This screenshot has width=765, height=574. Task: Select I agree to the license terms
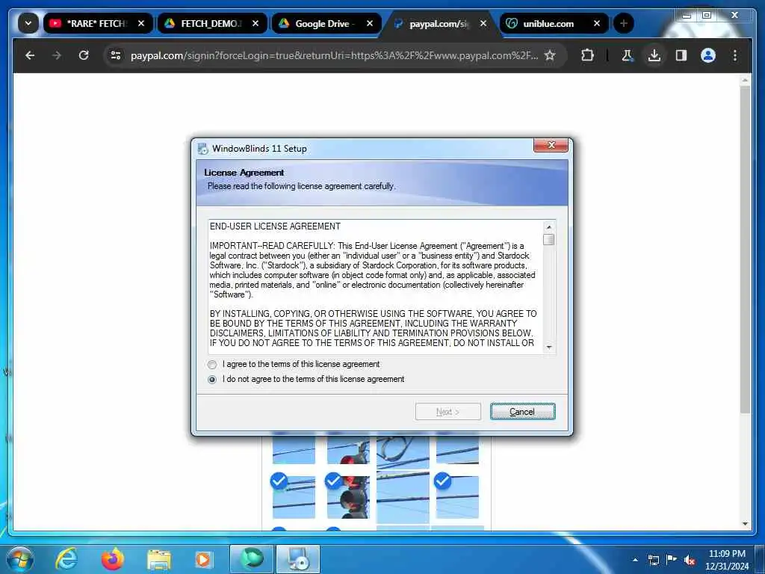point(211,365)
